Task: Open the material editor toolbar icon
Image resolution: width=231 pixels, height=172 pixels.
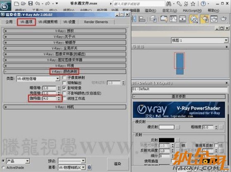Action: coord(194,19)
